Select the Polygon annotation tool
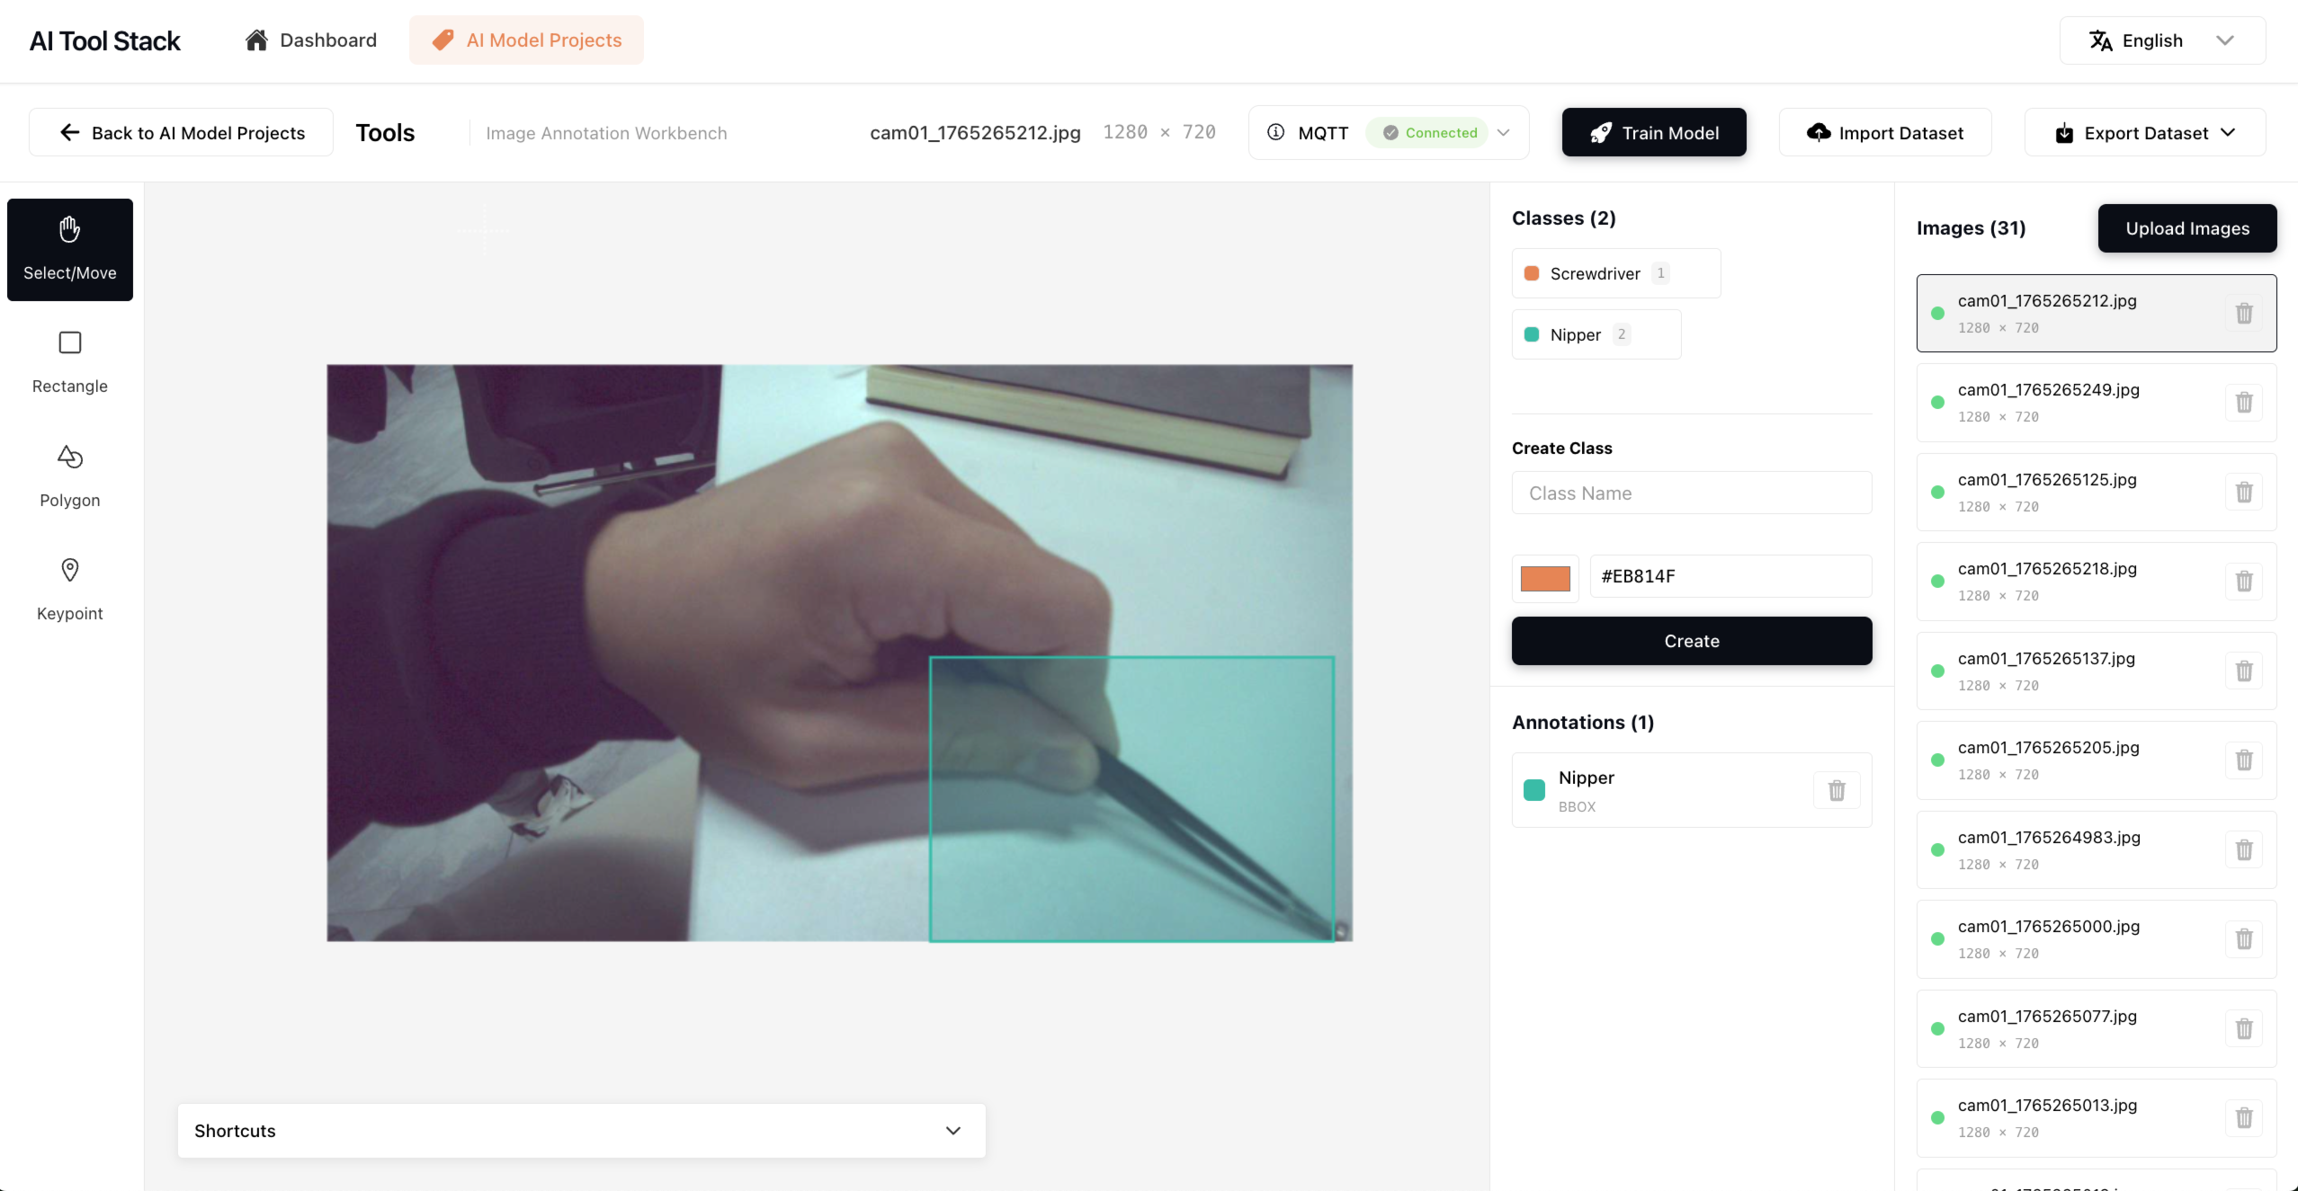This screenshot has height=1191, width=2298. [69, 476]
